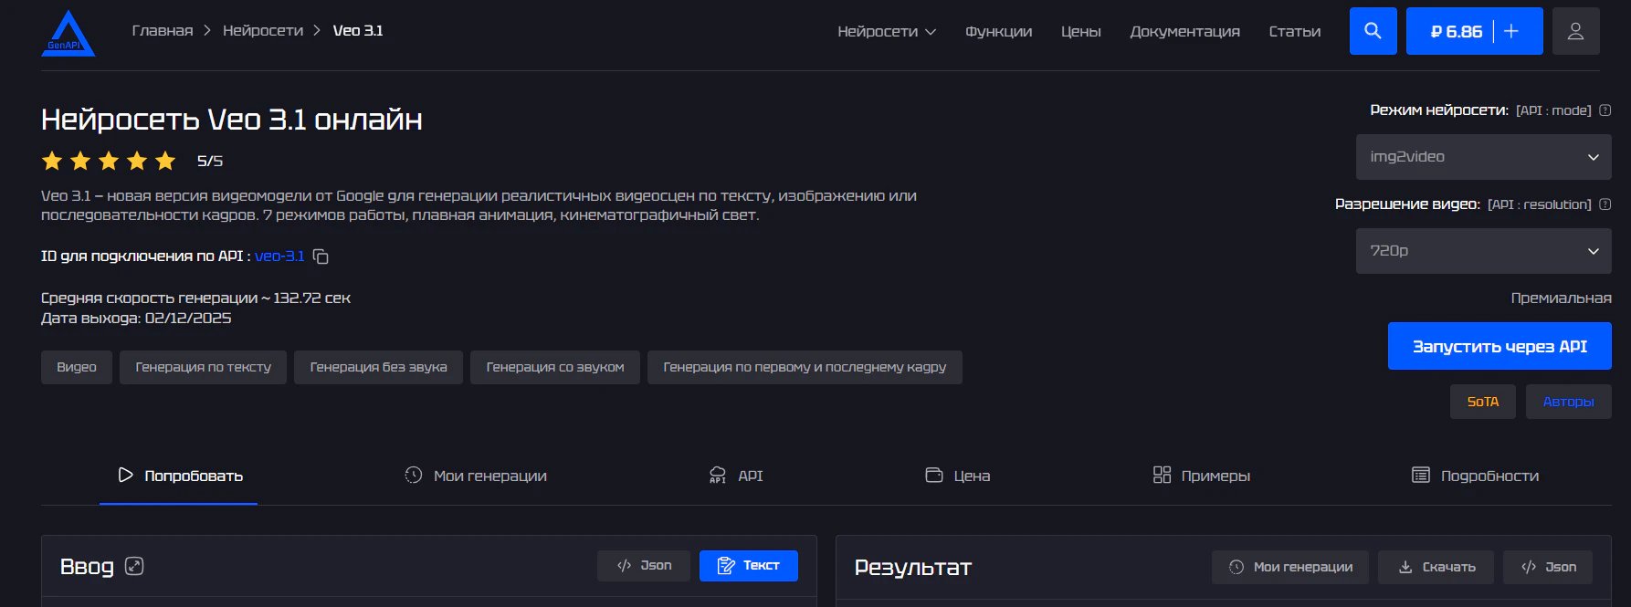Image resolution: width=1631 pixels, height=607 pixels.
Task: Click the veo-3.1 API ID link
Action: coord(279,256)
